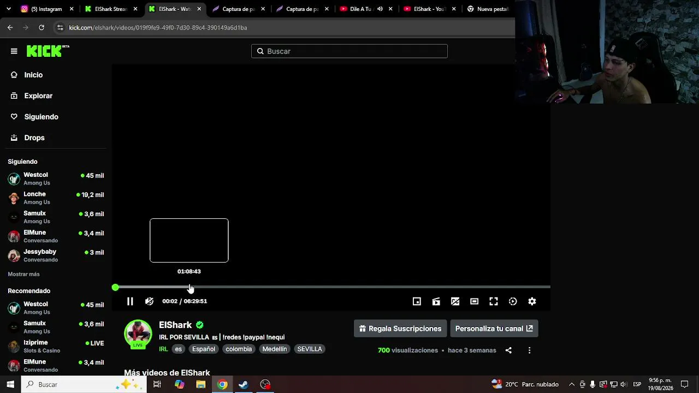Open ElShark's profile avatar

point(138,334)
